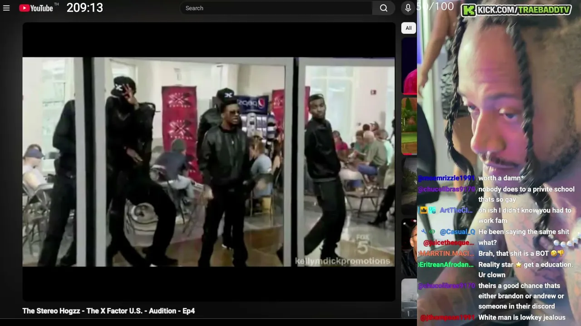The image size is (581, 326).
Task: Click chat message 'worth a damn*'
Action: [501, 178]
